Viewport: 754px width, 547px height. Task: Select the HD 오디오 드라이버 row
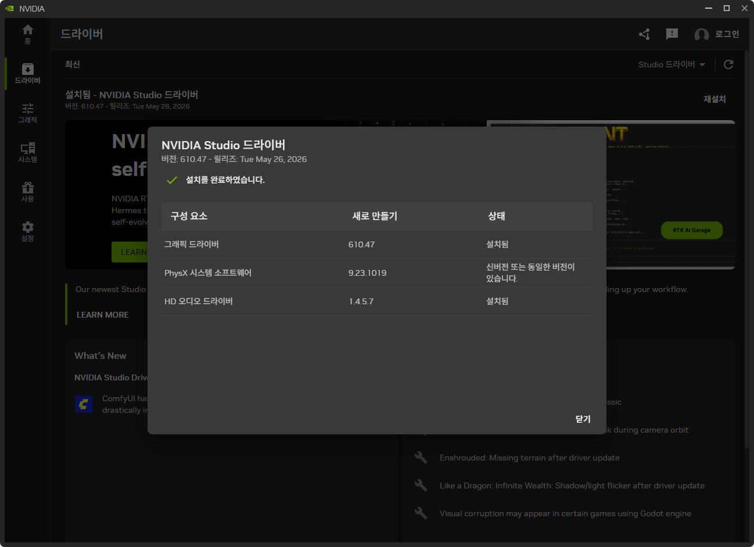coord(377,301)
